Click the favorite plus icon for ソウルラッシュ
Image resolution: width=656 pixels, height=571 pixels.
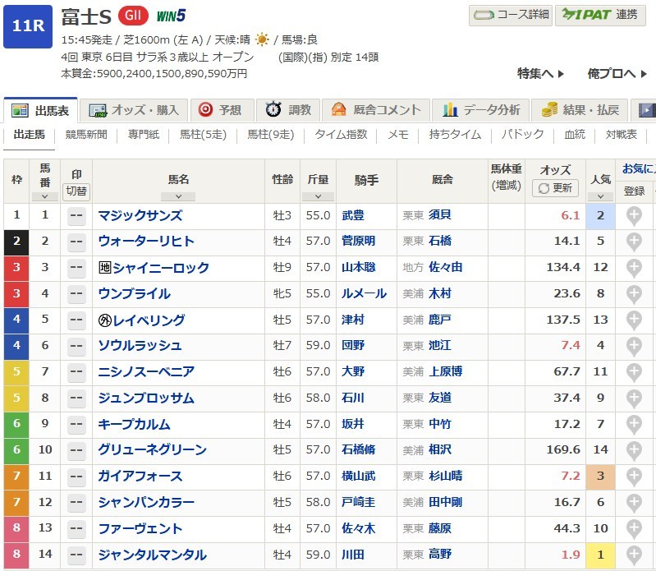coord(634,346)
